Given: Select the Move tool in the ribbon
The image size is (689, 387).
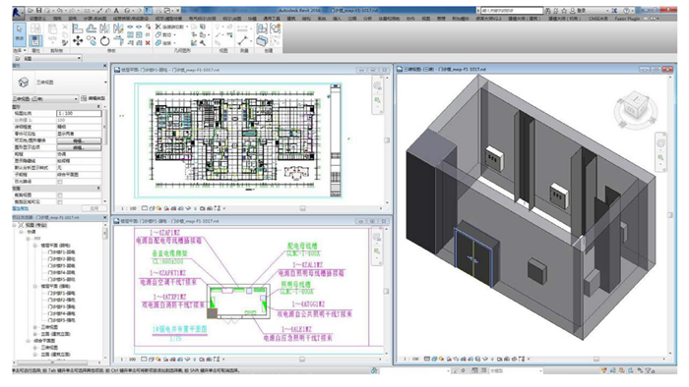Looking at the screenshot, I should point(78,41).
